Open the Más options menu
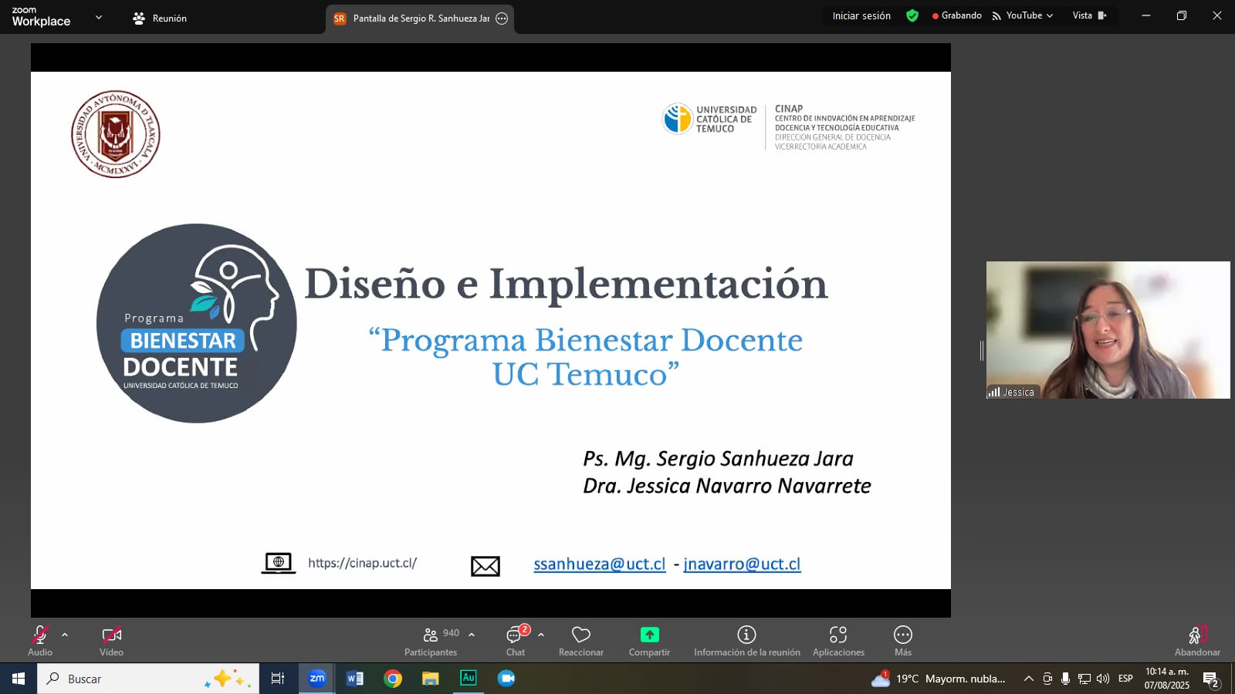The image size is (1235, 694). coord(903,640)
